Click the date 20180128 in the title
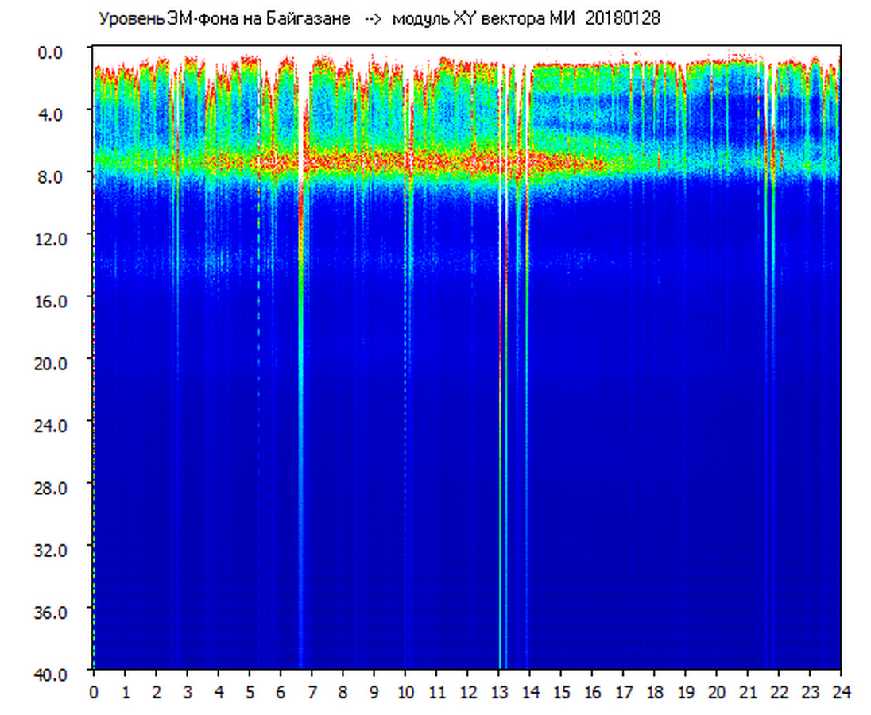 tap(622, 18)
